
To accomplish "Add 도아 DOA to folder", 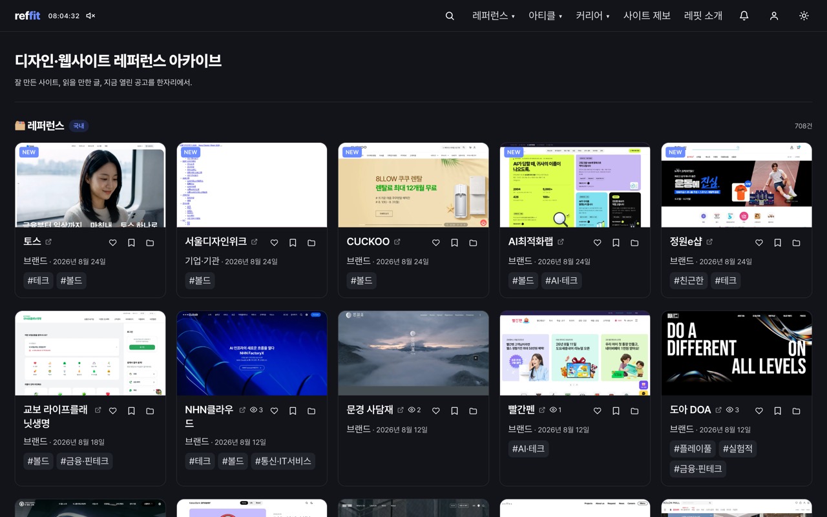I will point(796,411).
